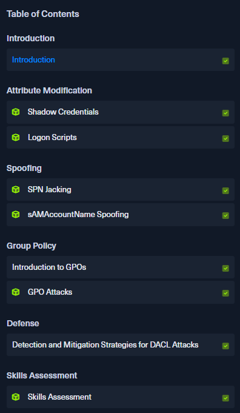Toggle checkbox for Detection and Mitigation Strategies

(225, 346)
